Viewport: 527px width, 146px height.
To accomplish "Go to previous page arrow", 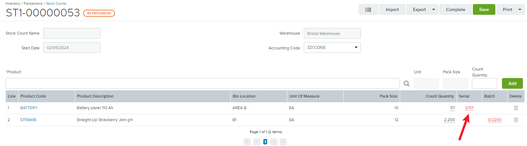I will pos(257,142).
